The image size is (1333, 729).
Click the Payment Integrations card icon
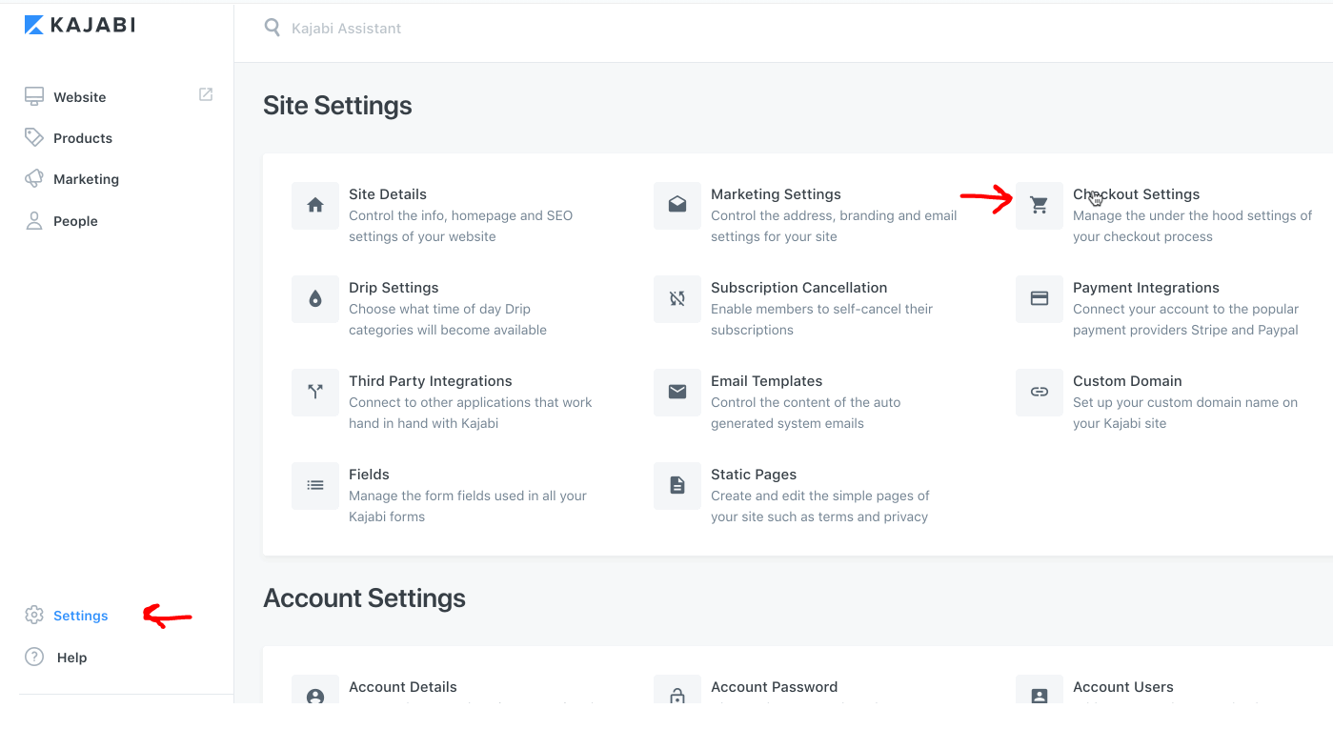pyautogui.click(x=1040, y=298)
